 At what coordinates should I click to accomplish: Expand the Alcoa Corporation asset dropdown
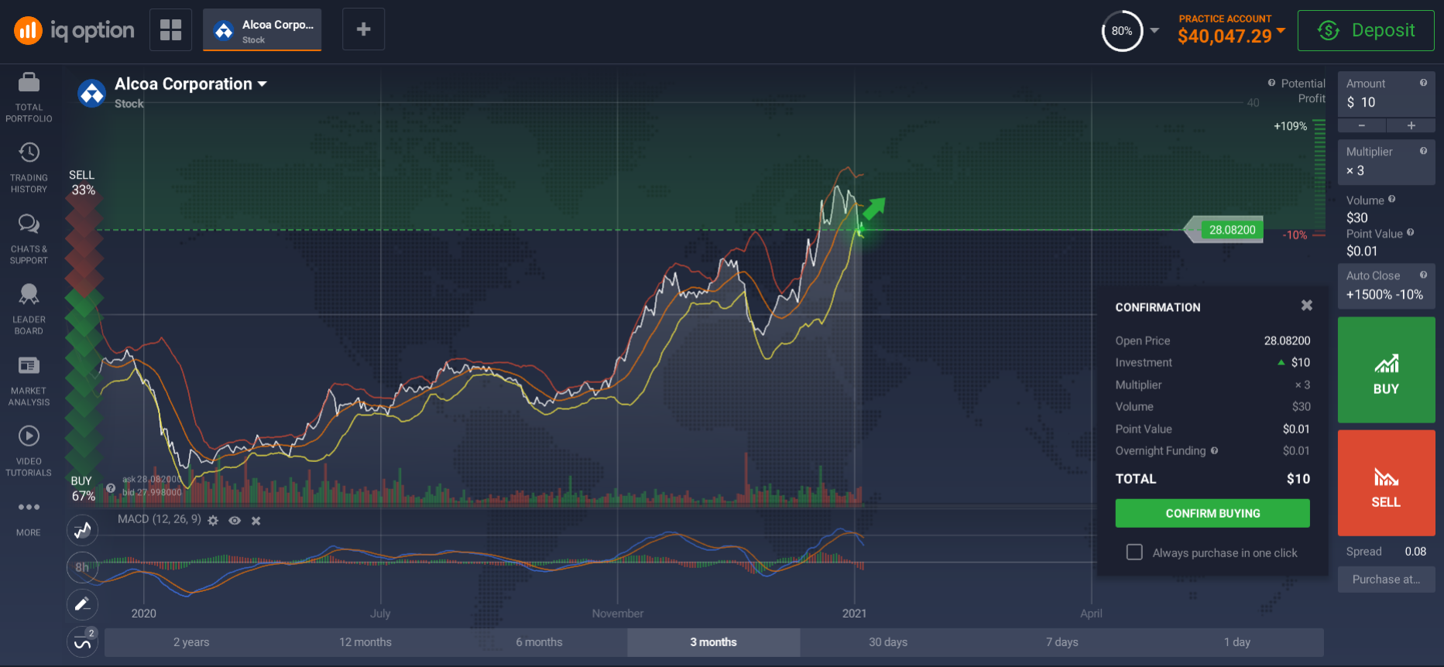pos(262,84)
